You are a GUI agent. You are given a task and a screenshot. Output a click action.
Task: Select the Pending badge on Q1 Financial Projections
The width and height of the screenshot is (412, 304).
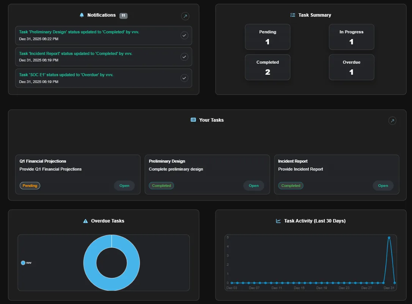pyautogui.click(x=30, y=185)
